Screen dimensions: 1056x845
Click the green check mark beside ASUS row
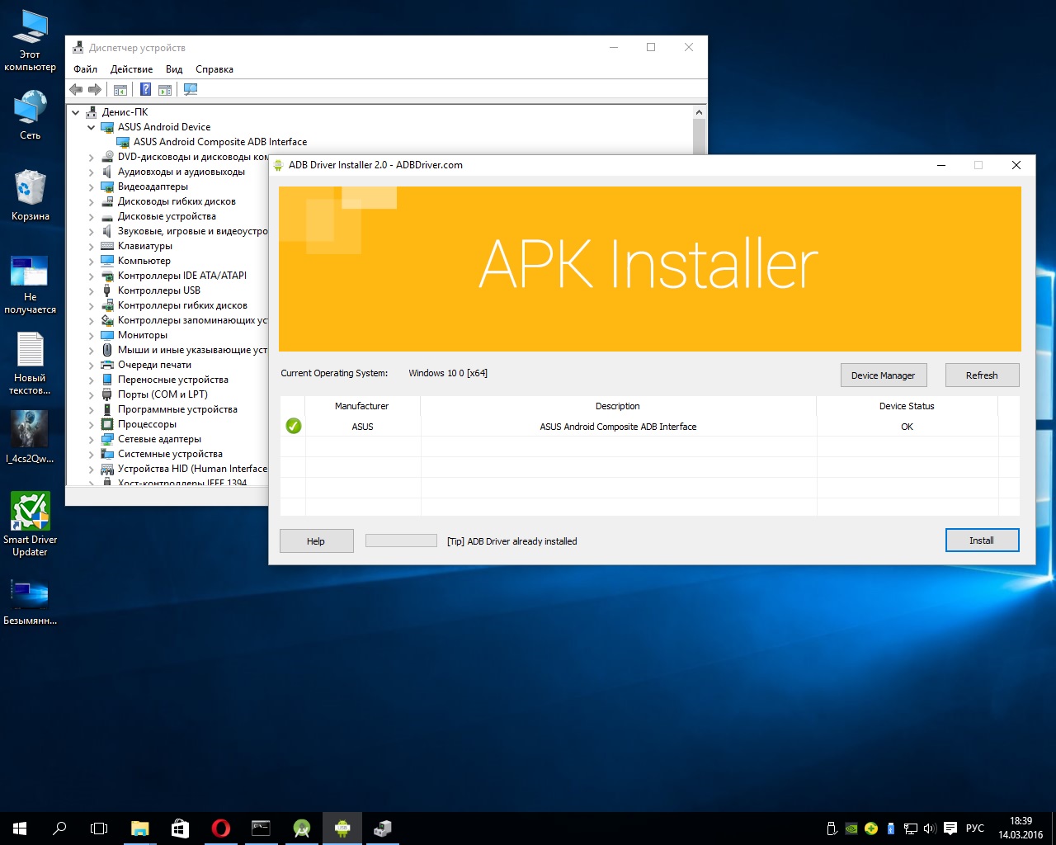[293, 427]
